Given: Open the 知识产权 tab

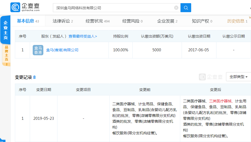Looking at the screenshot, I should (x=202, y=21).
